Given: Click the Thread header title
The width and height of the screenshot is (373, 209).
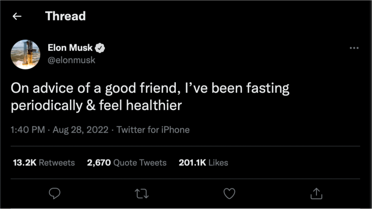Looking at the screenshot, I should pos(66,16).
